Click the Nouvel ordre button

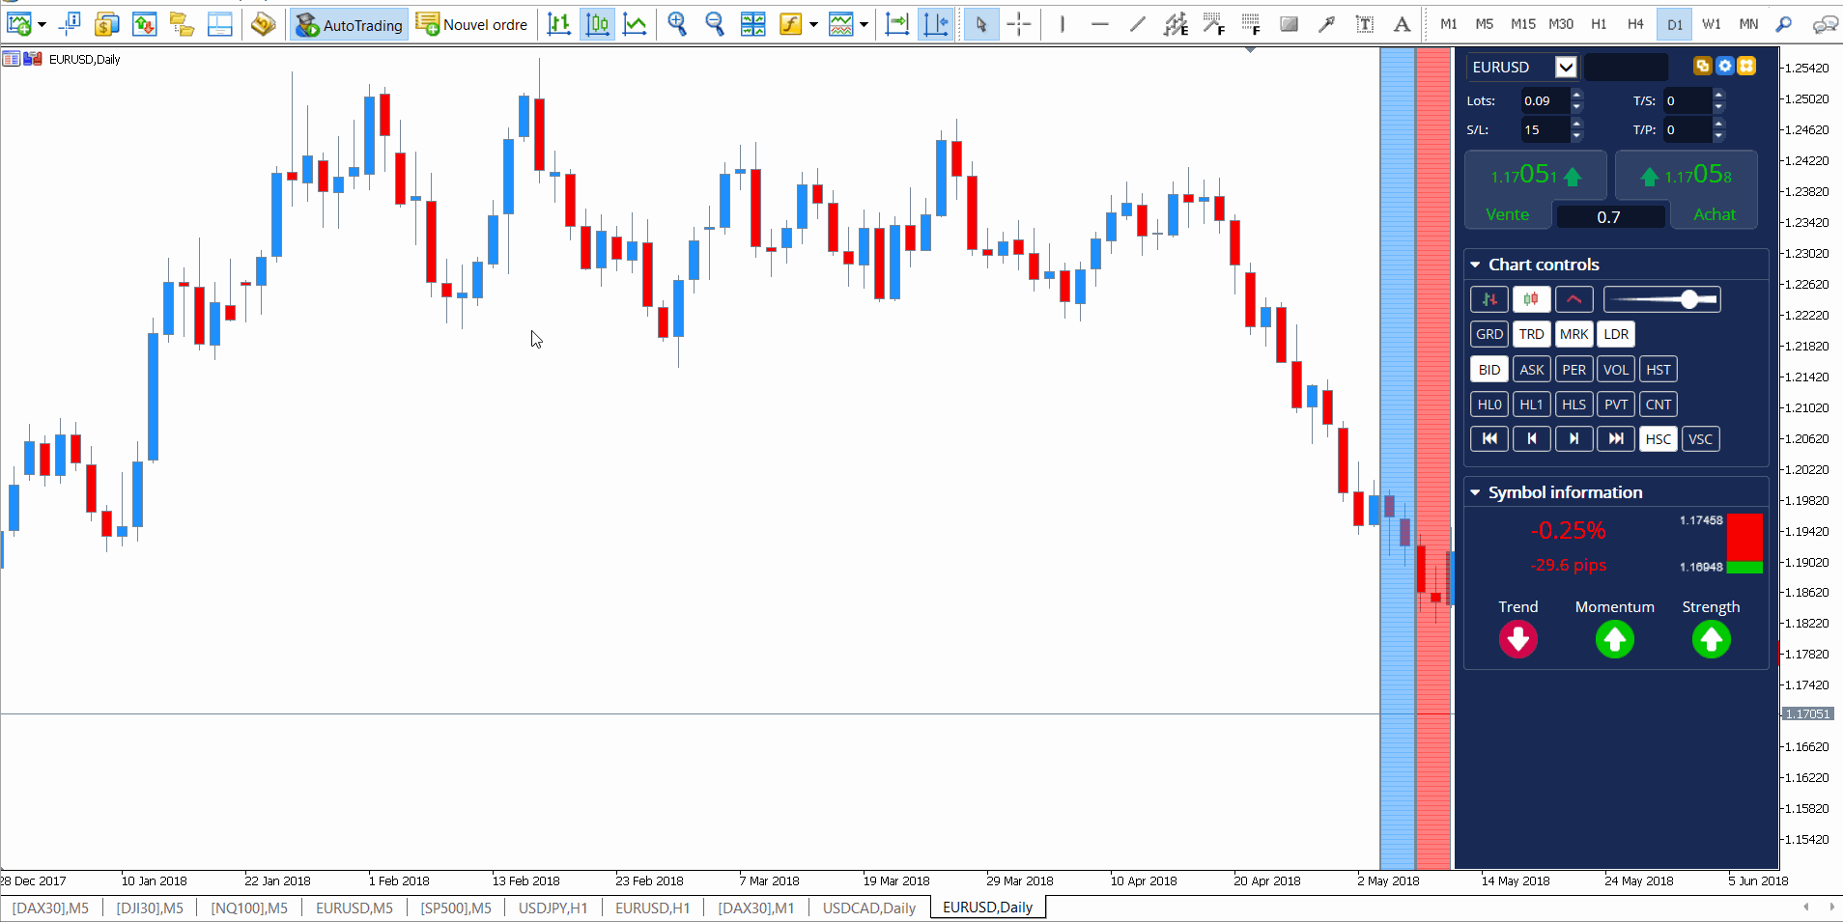pyautogui.click(x=472, y=24)
